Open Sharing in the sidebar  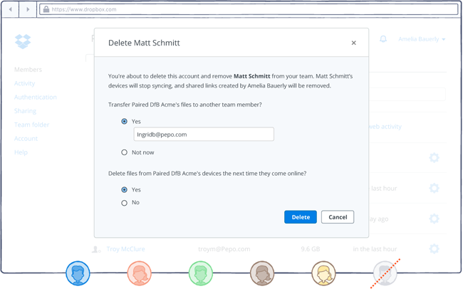[26, 111]
